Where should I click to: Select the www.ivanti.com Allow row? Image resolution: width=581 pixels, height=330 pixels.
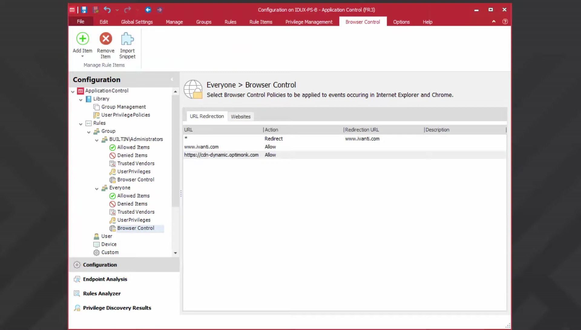pos(344,147)
